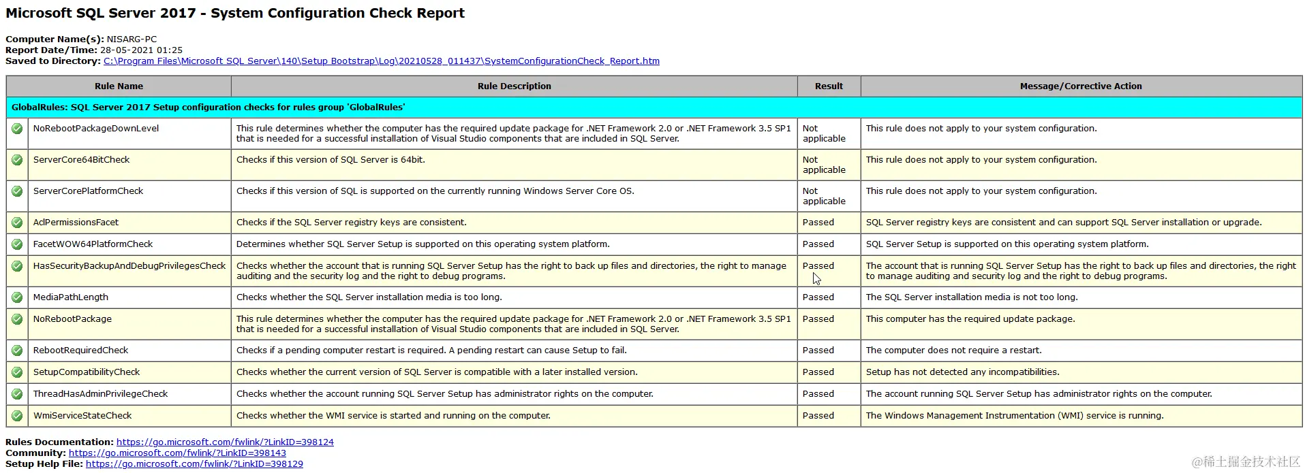Click 'The computer does not require a restart.'

click(953, 350)
